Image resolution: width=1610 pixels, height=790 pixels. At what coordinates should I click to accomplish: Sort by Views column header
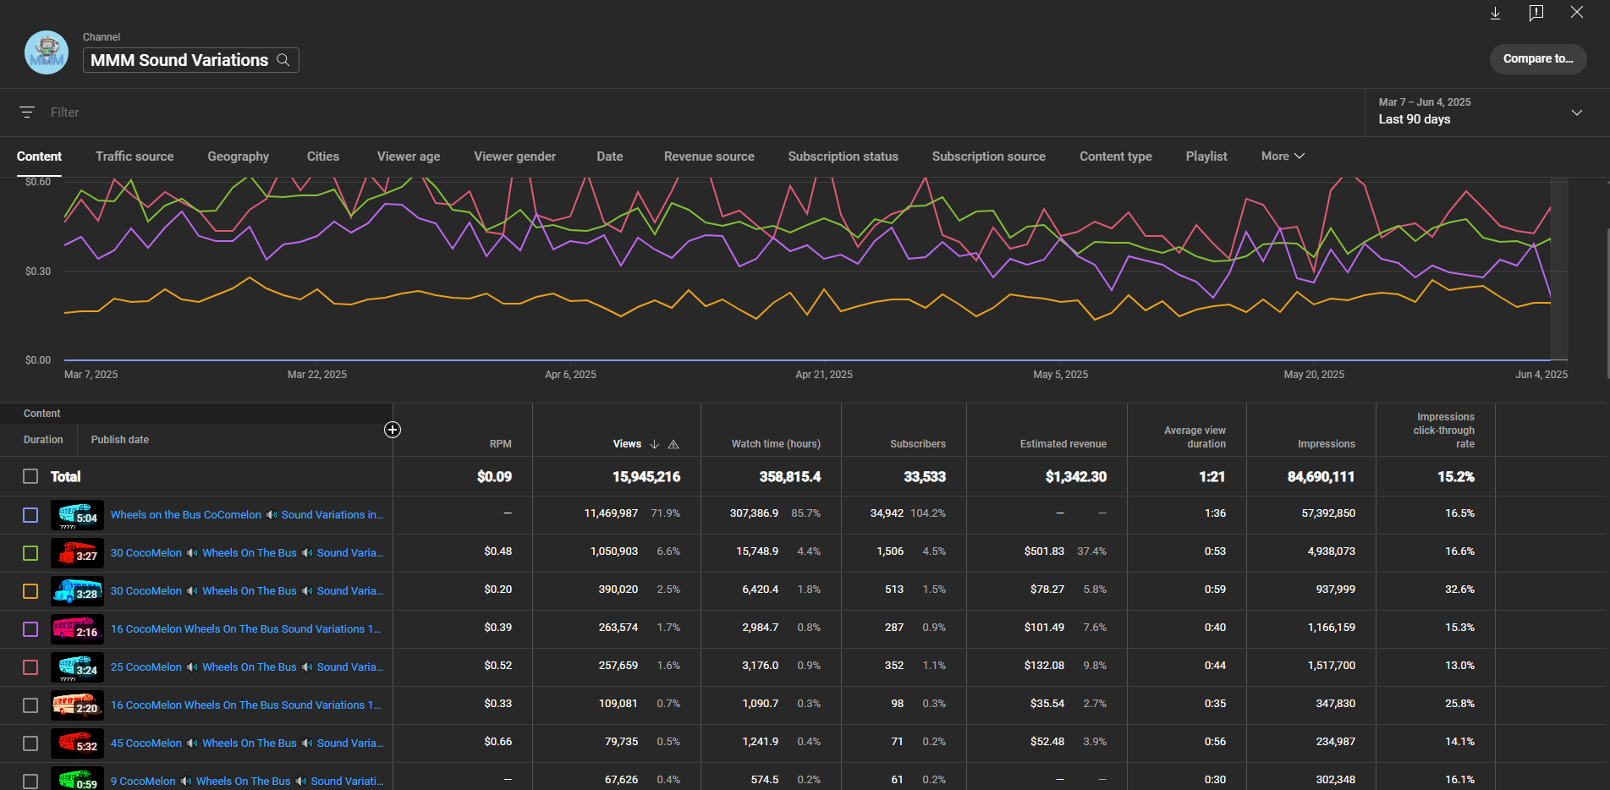tap(627, 444)
